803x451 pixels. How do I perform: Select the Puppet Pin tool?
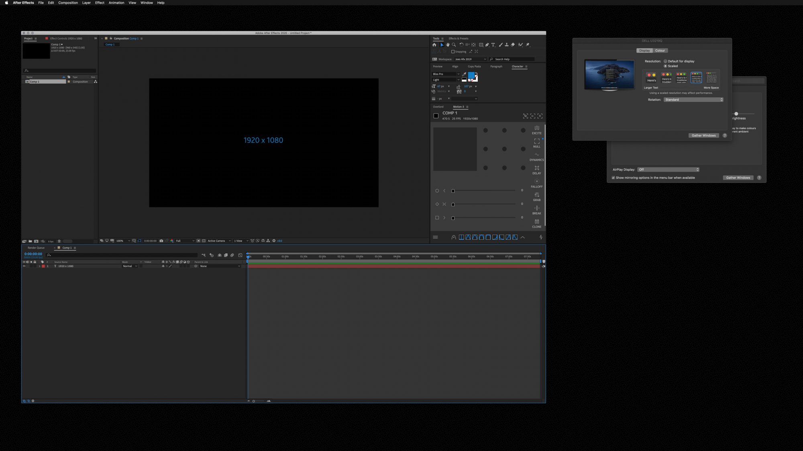point(528,45)
